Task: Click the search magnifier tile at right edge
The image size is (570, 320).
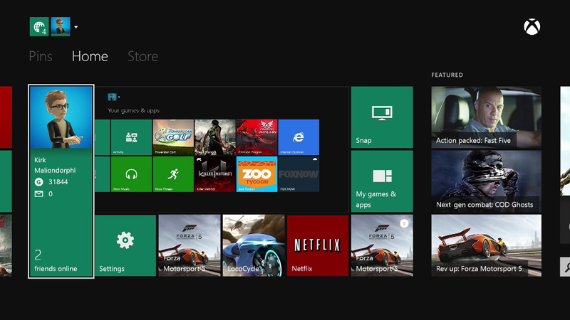Action: tap(565, 267)
